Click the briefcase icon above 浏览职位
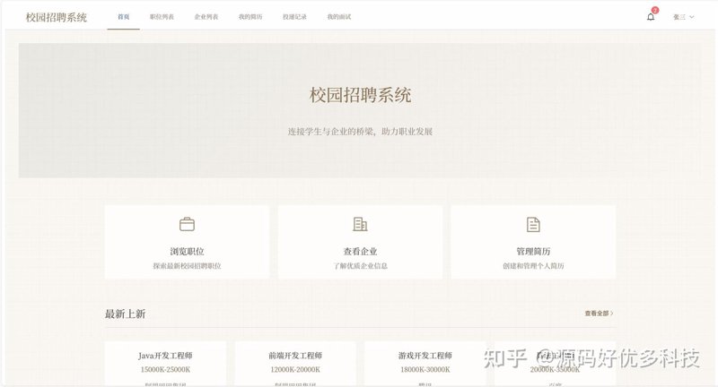The height and width of the screenshot is (387, 718). coord(187,224)
